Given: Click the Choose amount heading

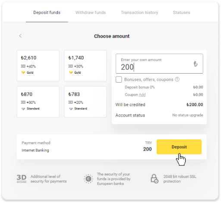Looking at the screenshot, I should 112,36.
